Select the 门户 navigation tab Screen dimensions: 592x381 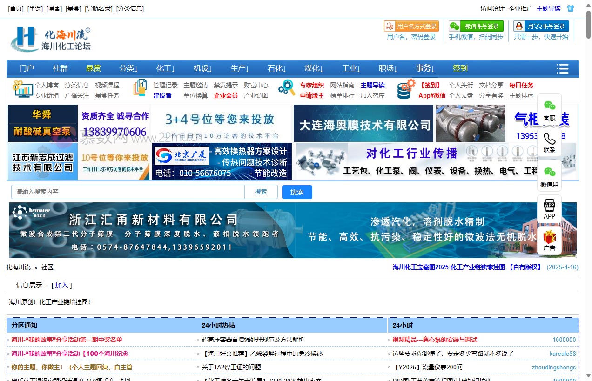coord(27,68)
